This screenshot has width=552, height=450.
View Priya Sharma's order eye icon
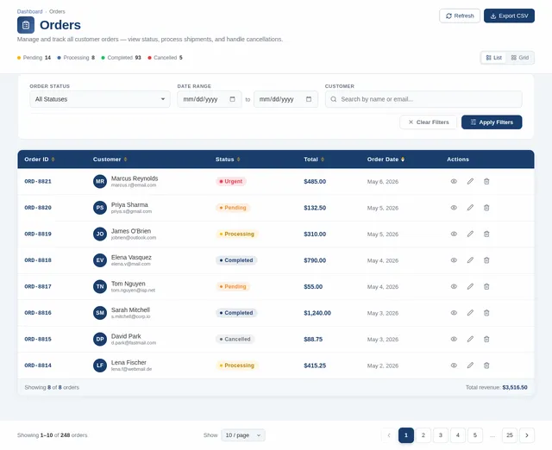pos(454,208)
